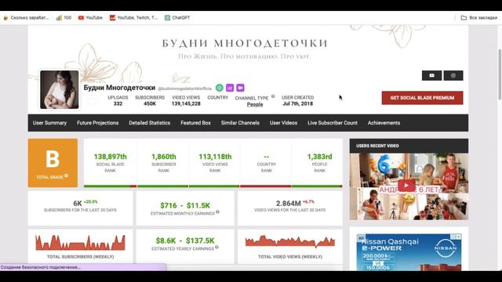Click the 2.864M video views value
Screen dimensions: 502x282
(289, 204)
